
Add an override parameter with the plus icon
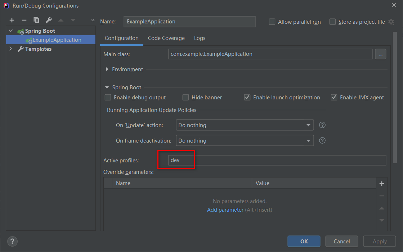coord(382,183)
